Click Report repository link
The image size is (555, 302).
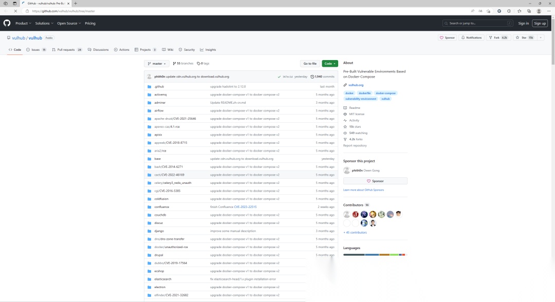point(355,146)
